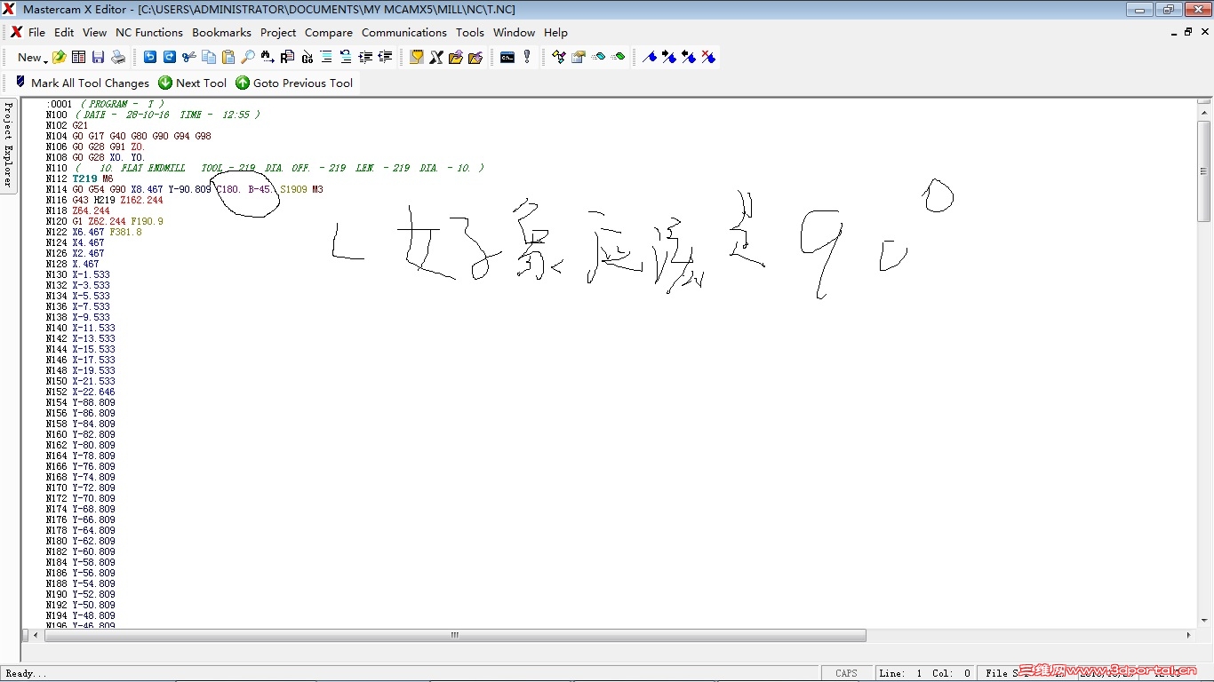Viewport: 1214px width, 682px height.
Task: Click the lines list icon after Go to
Action: [326, 57]
